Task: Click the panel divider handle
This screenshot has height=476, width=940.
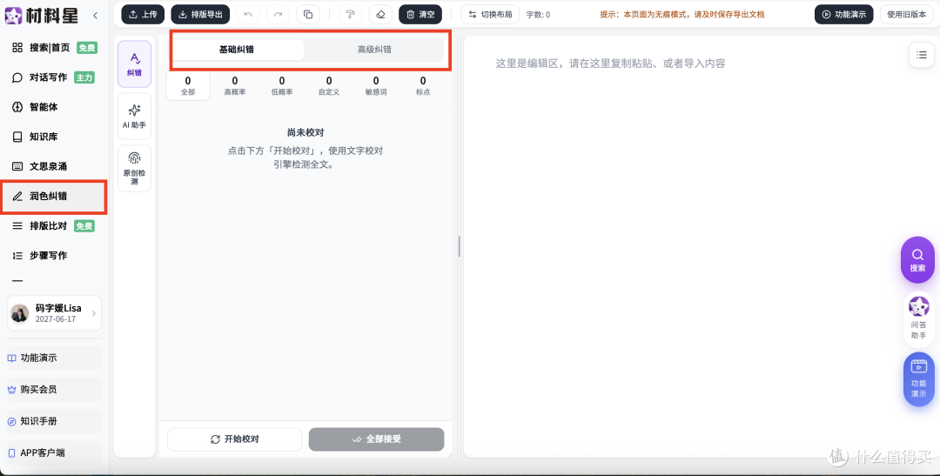Action: [x=460, y=246]
